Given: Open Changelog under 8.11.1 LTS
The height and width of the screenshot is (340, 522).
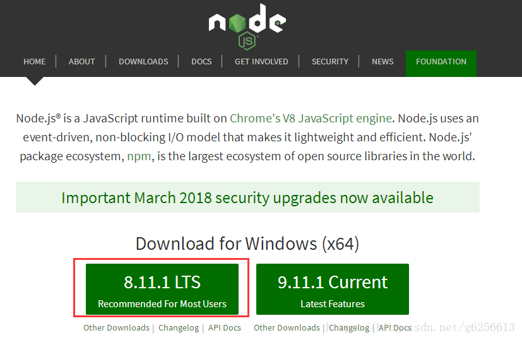Looking at the screenshot, I should click(x=179, y=327).
